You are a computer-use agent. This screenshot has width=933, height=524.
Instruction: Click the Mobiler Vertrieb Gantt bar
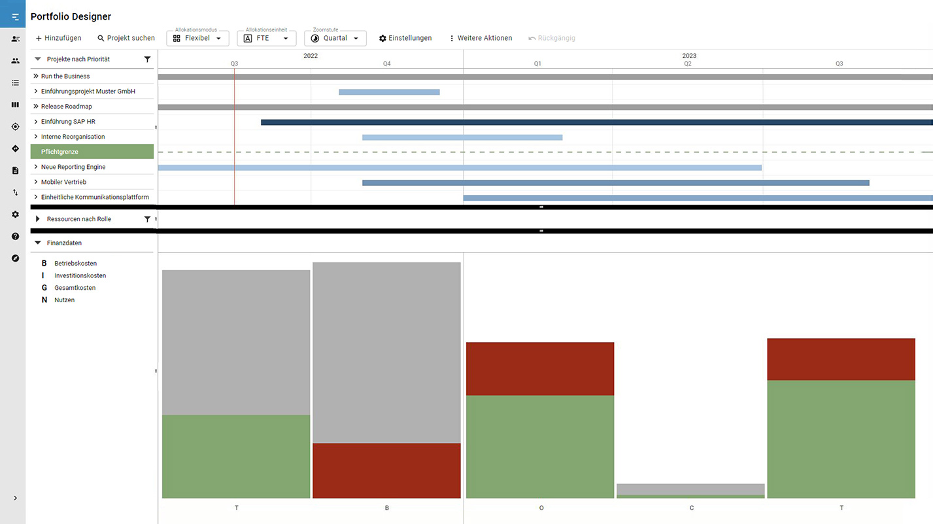pyautogui.click(x=616, y=183)
